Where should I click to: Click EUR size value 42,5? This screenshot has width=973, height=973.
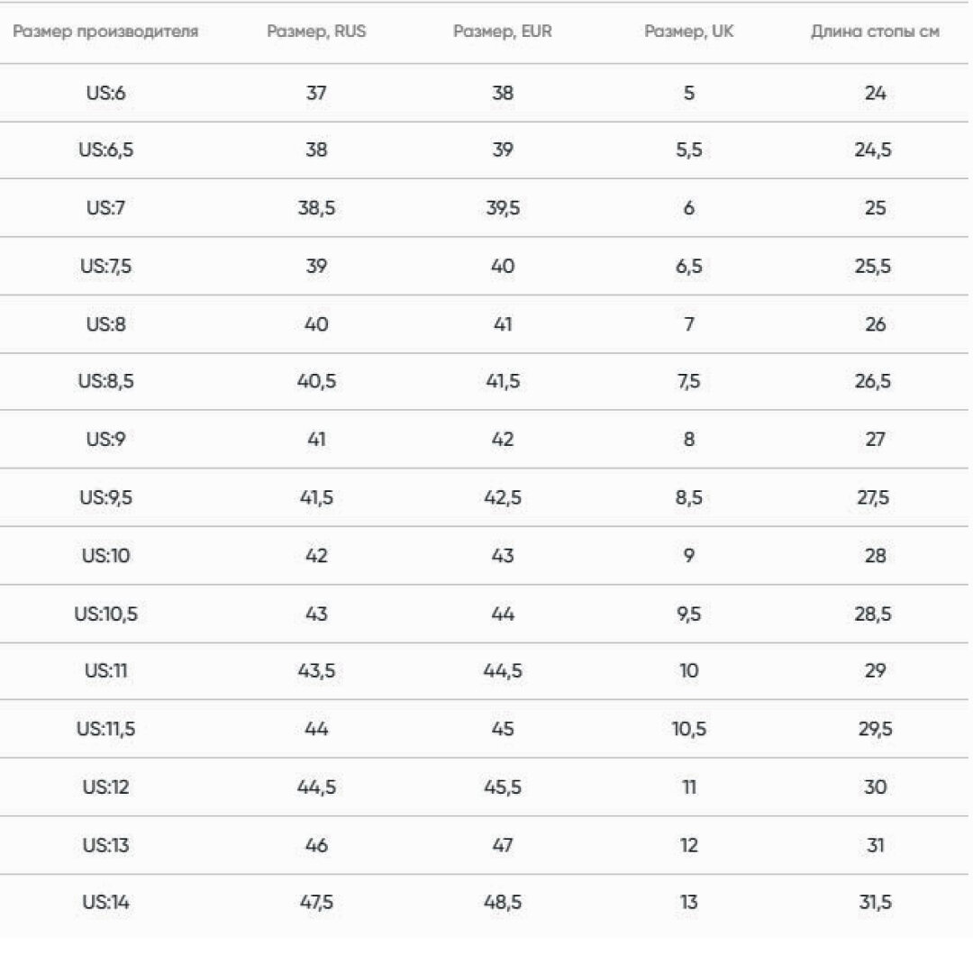tap(503, 497)
